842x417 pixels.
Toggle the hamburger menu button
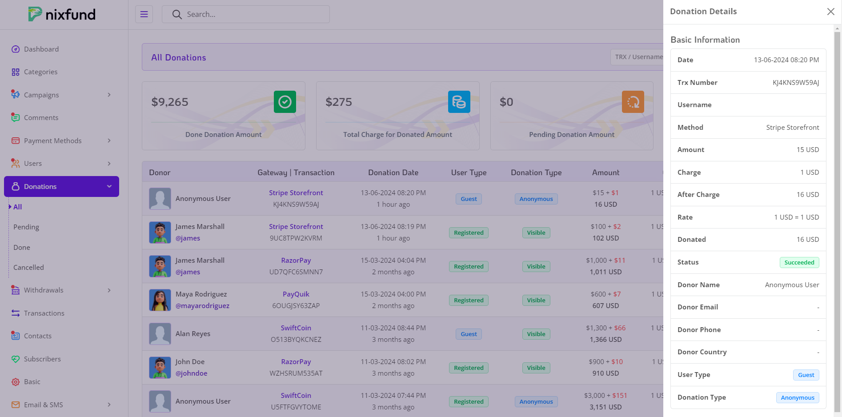(144, 14)
